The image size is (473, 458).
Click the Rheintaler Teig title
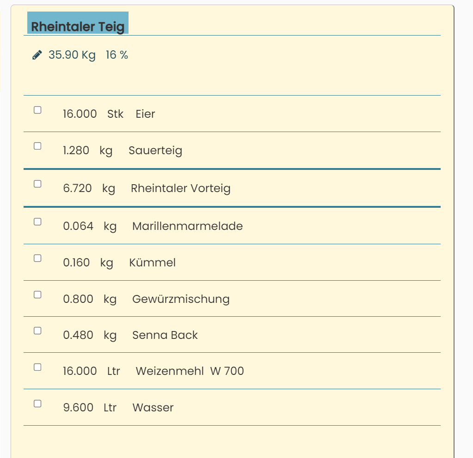(x=78, y=26)
